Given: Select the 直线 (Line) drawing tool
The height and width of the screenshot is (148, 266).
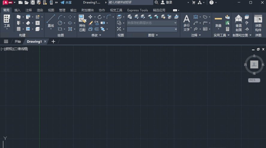Looking at the screenshot, I should (51, 21).
